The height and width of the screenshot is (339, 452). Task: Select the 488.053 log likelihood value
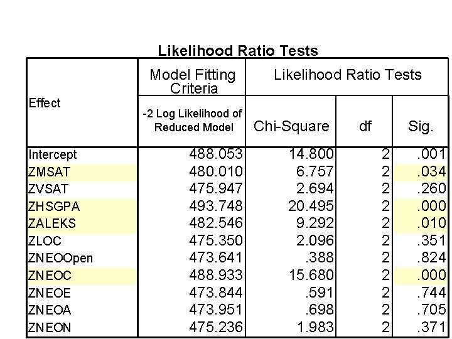(x=217, y=154)
